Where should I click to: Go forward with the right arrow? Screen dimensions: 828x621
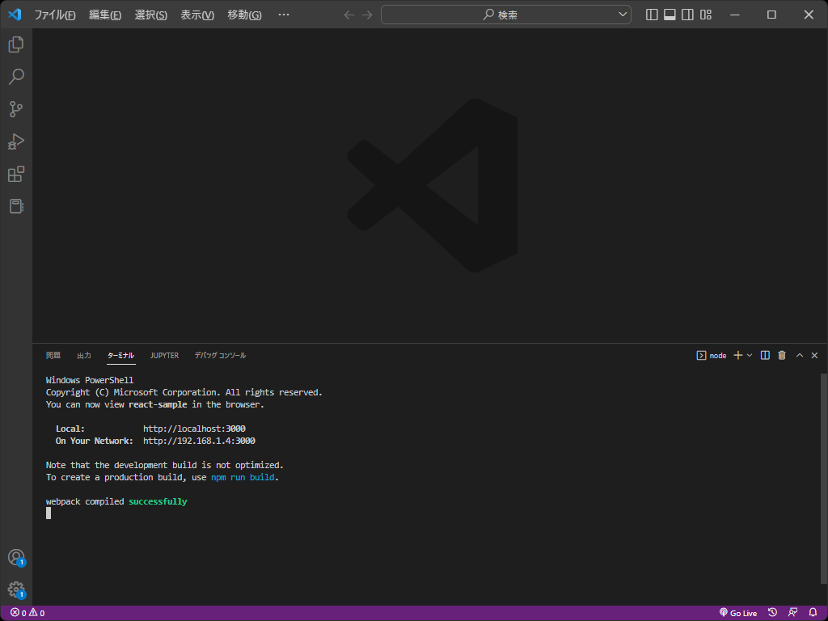coord(367,15)
